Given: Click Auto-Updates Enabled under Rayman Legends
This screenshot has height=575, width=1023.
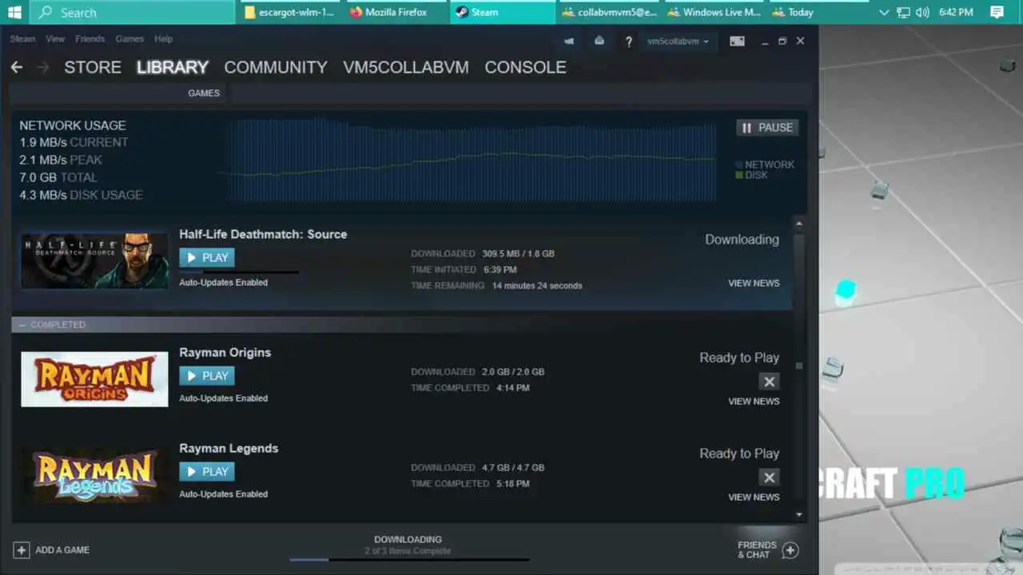Looking at the screenshot, I should [223, 494].
